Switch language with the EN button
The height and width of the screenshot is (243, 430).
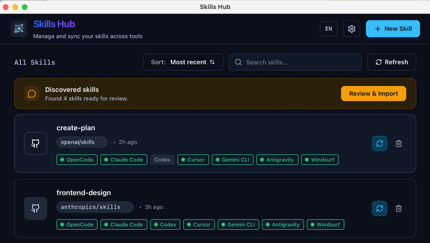click(328, 29)
